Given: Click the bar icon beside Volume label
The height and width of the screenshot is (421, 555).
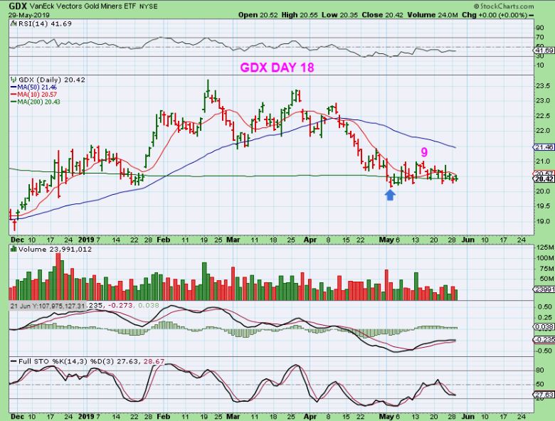Looking at the screenshot, I should pyautogui.click(x=14, y=249).
